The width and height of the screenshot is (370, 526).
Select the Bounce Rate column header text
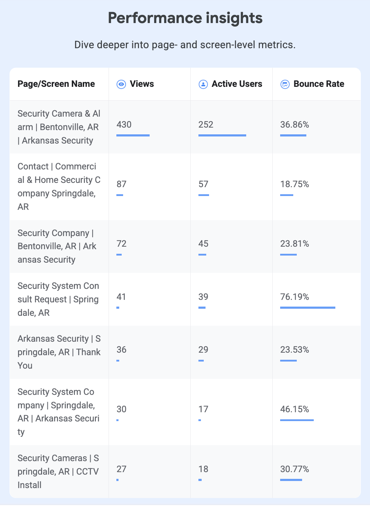tap(319, 84)
